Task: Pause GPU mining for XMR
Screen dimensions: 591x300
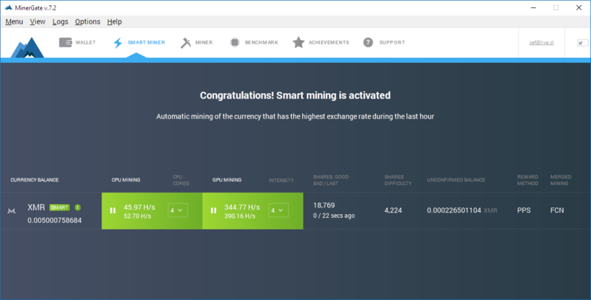Action: tap(213, 210)
